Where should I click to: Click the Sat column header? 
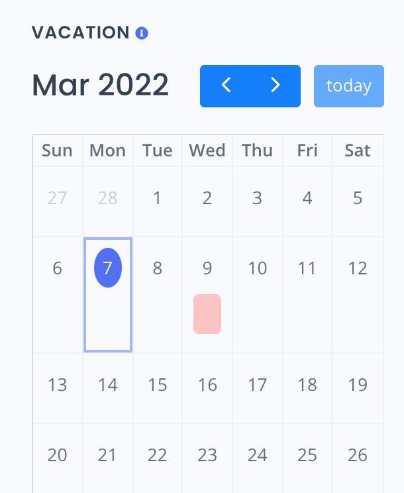(x=358, y=150)
